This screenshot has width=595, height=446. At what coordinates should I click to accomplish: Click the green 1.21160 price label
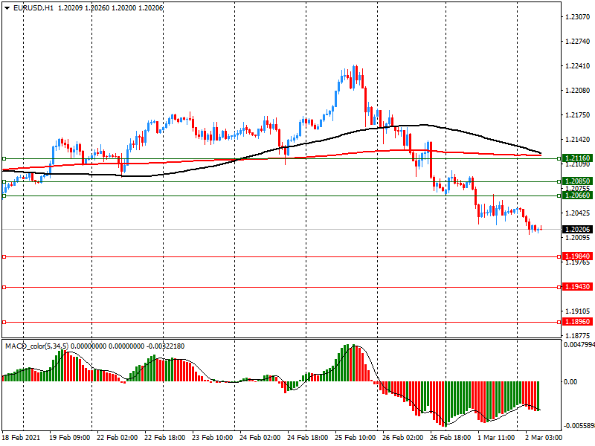[x=577, y=158]
